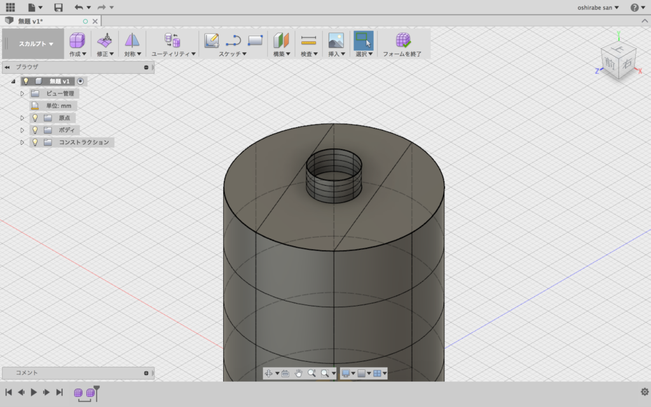Save the document with the floppy icon
This screenshot has width=651, height=407.
click(58, 7)
